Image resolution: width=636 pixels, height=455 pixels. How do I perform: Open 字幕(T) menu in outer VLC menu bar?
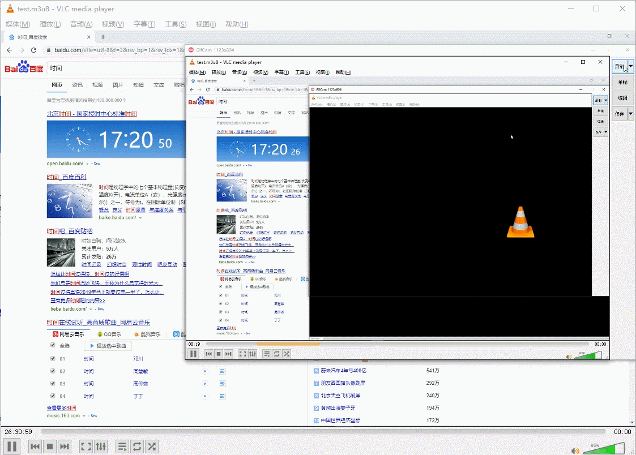144,24
